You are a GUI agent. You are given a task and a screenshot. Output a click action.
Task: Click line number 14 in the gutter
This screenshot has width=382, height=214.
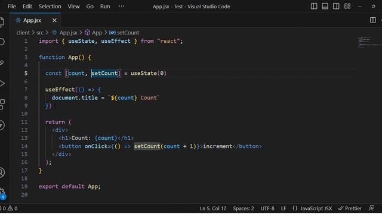point(24,146)
